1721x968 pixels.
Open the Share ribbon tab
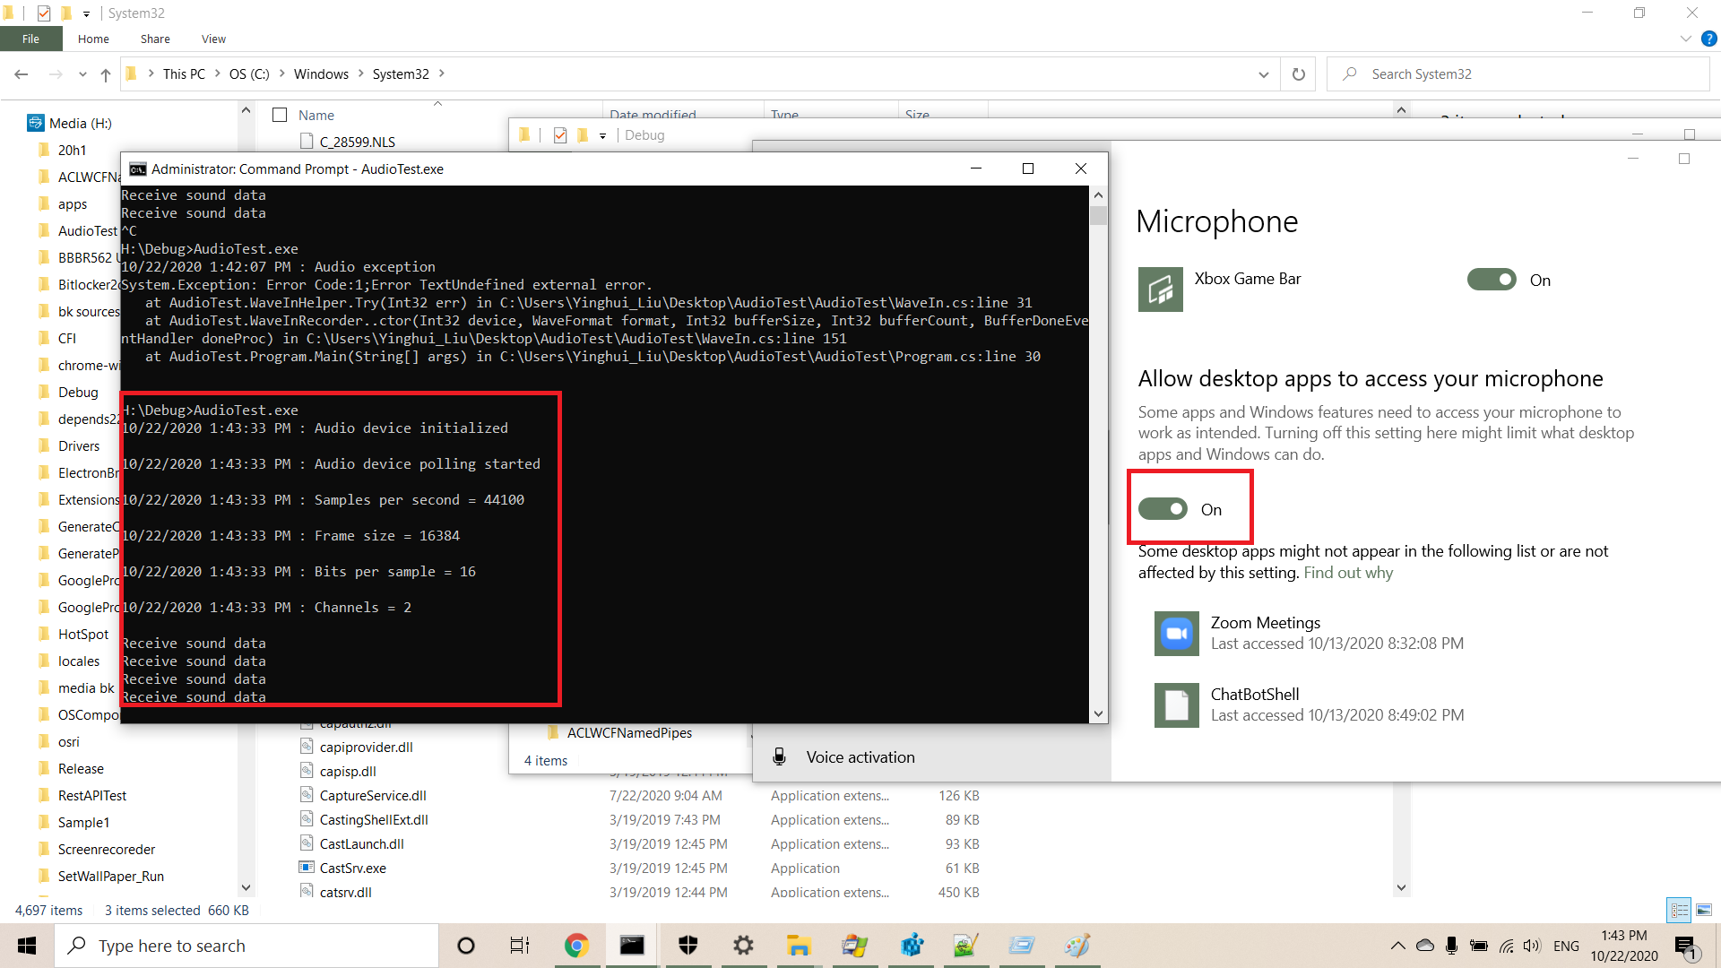(155, 39)
